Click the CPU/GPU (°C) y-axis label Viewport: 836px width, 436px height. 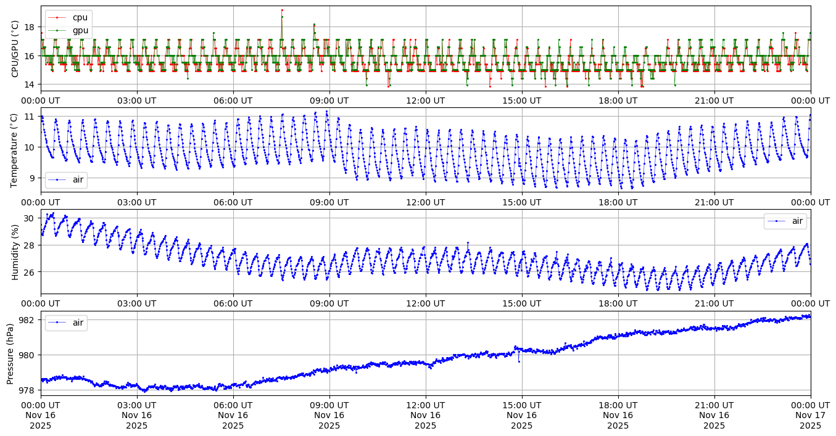pos(15,49)
